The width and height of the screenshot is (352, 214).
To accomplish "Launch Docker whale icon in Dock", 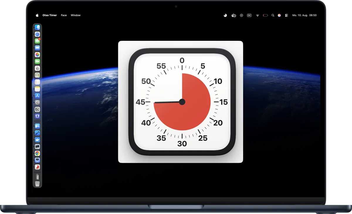I will (x=37, y=140).
